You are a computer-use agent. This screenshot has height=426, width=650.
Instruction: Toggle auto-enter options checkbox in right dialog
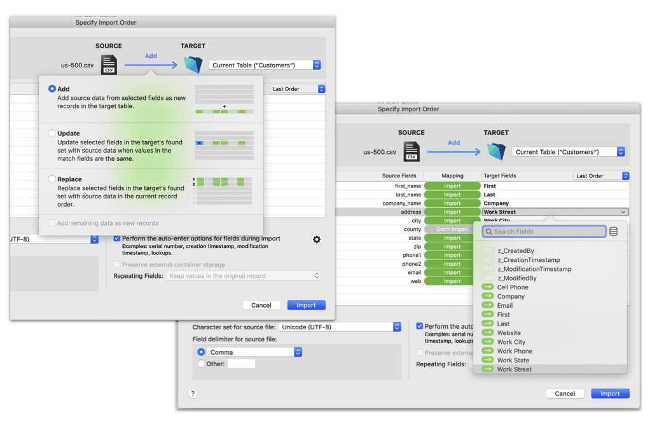click(420, 326)
